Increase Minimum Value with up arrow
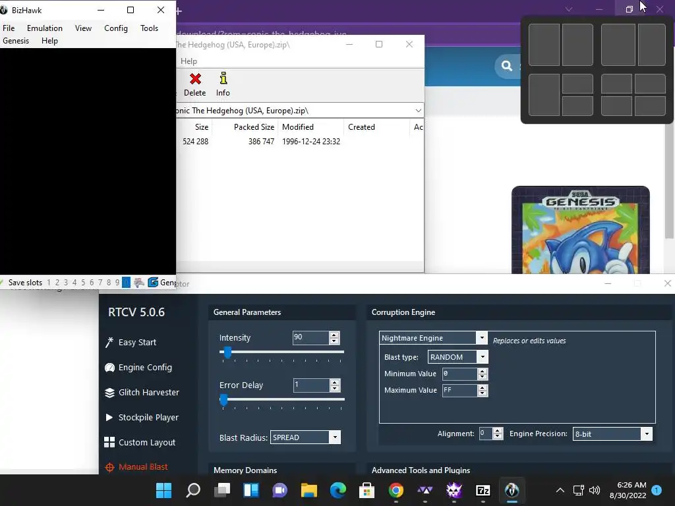675x506 pixels. pyautogui.click(x=483, y=371)
